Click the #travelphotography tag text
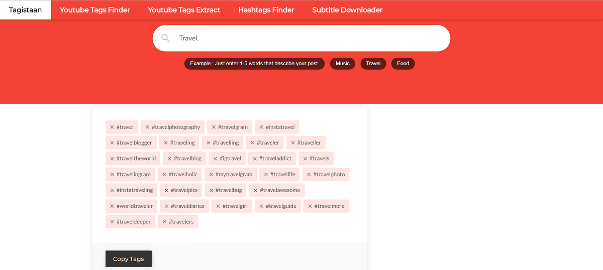603x270 pixels. pos(176,127)
